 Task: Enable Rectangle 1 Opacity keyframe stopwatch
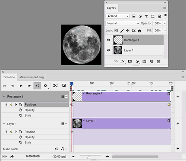[x=20, y=110]
